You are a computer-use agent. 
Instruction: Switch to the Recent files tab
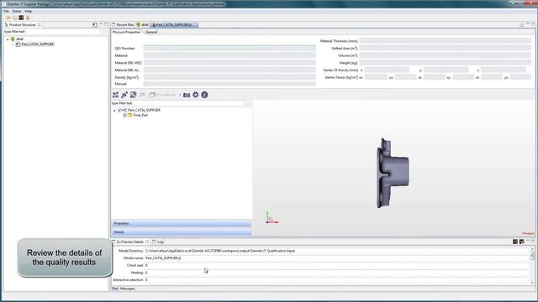pos(123,24)
